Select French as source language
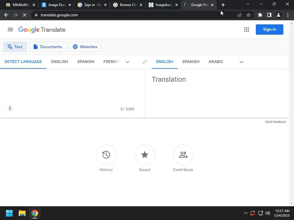 click(x=111, y=62)
